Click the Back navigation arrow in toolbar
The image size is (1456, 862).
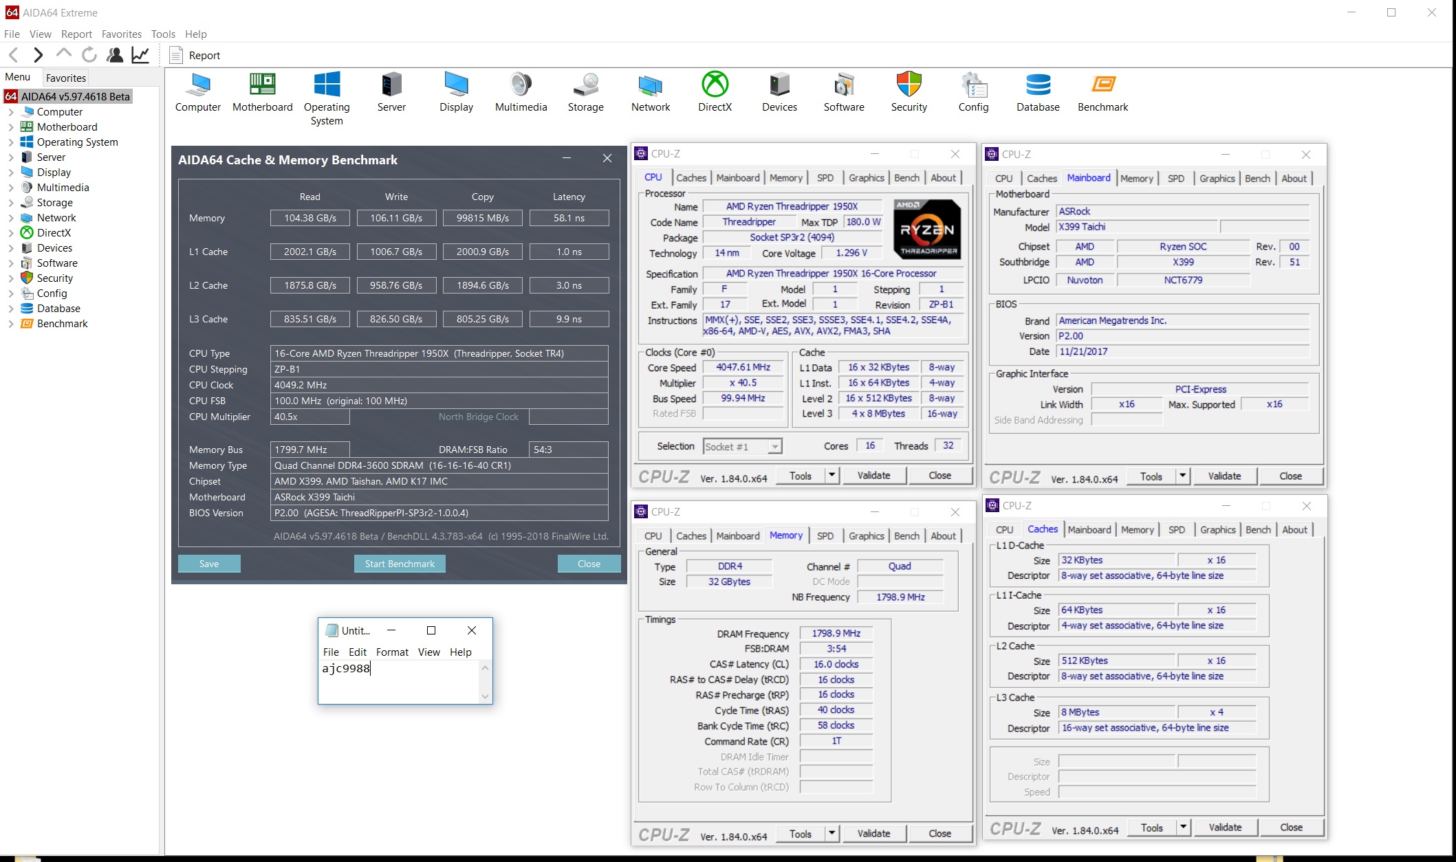13,55
